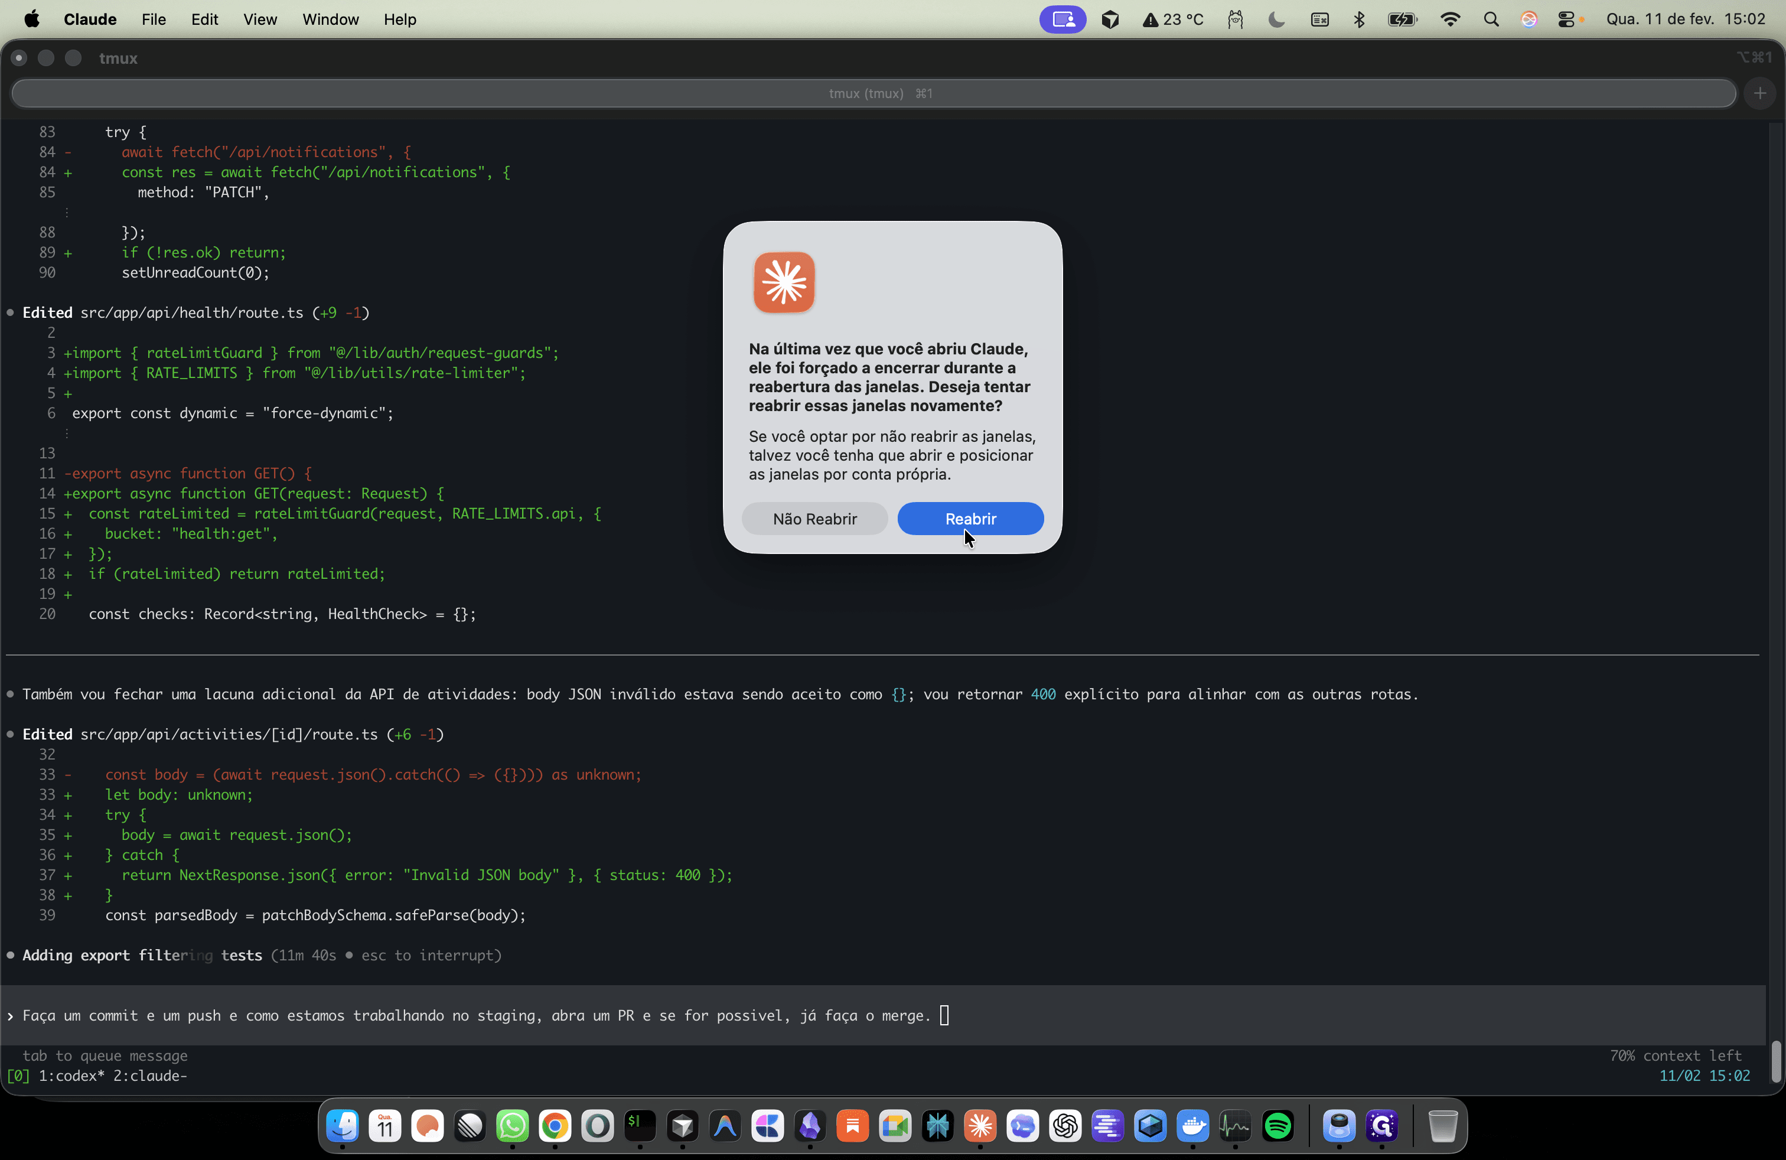
Task: Click the Reabrir button in the dialog
Action: coord(970,519)
